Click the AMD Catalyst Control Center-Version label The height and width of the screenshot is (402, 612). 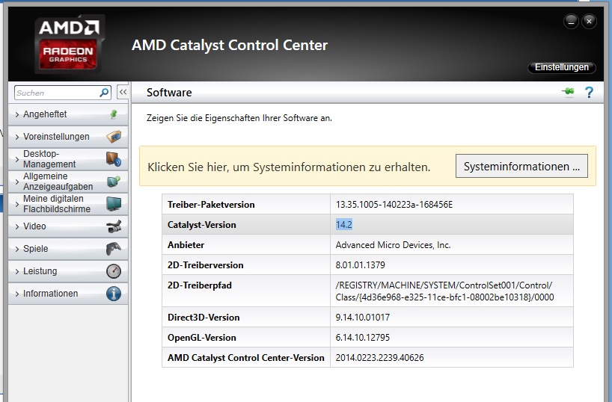tap(246, 358)
